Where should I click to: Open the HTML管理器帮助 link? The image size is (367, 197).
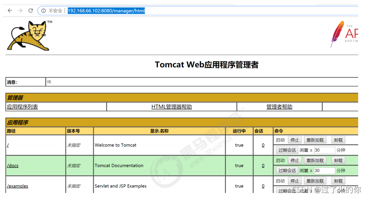tap(171, 107)
